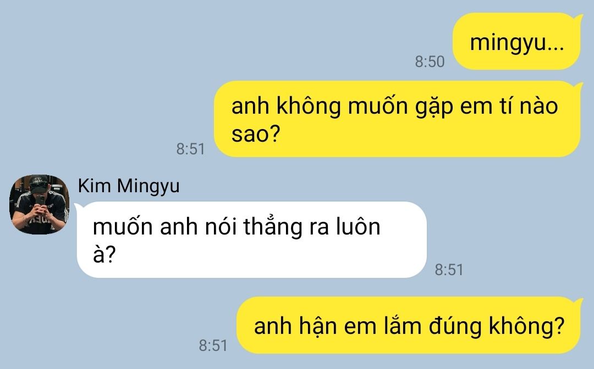Click "Mingyu" in the sender name label

[x=148, y=187]
